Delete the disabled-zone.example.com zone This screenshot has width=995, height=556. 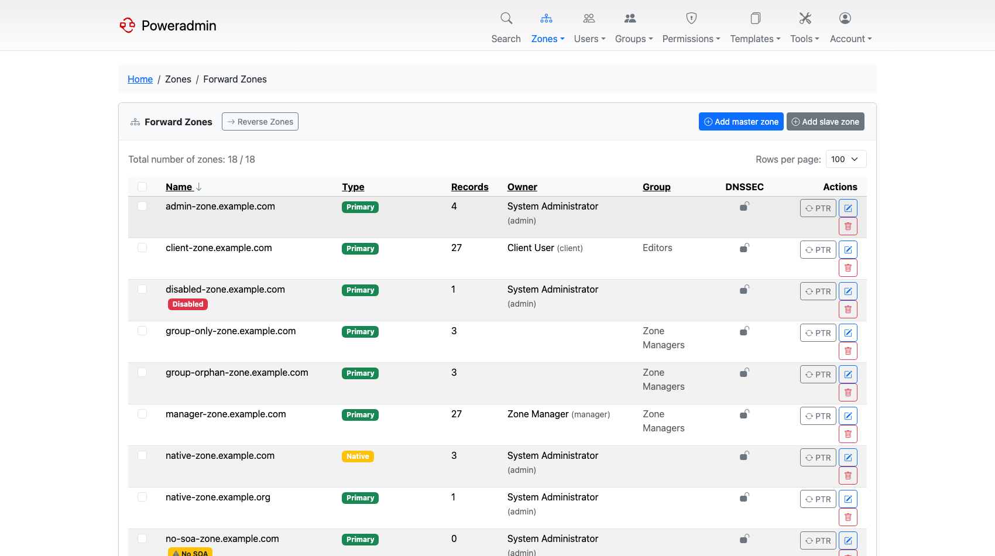pos(848,309)
